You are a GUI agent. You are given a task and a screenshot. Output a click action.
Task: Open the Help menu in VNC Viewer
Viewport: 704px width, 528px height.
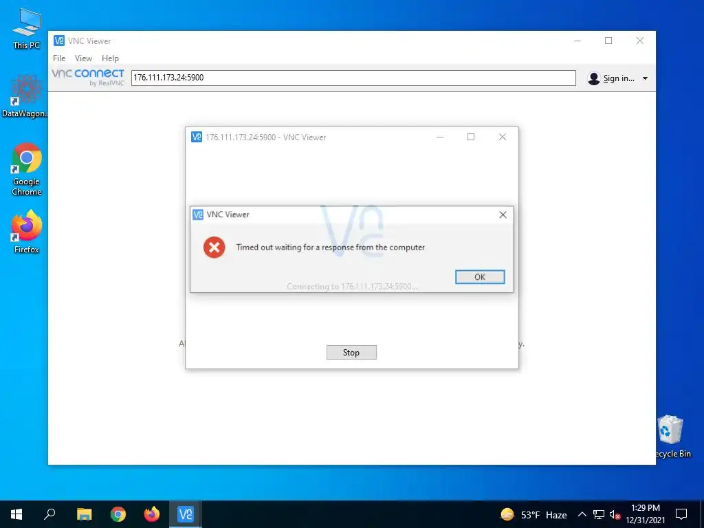click(x=110, y=58)
